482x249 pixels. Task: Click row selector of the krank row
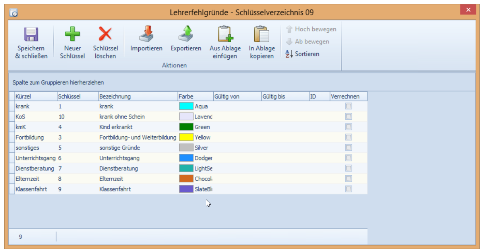click(x=12, y=106)
